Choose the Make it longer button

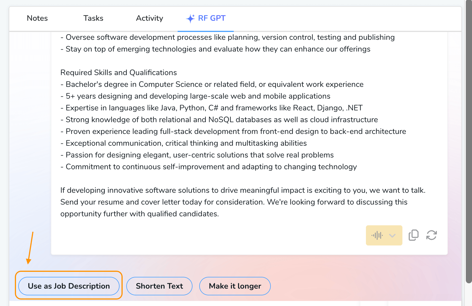point(235,286)
